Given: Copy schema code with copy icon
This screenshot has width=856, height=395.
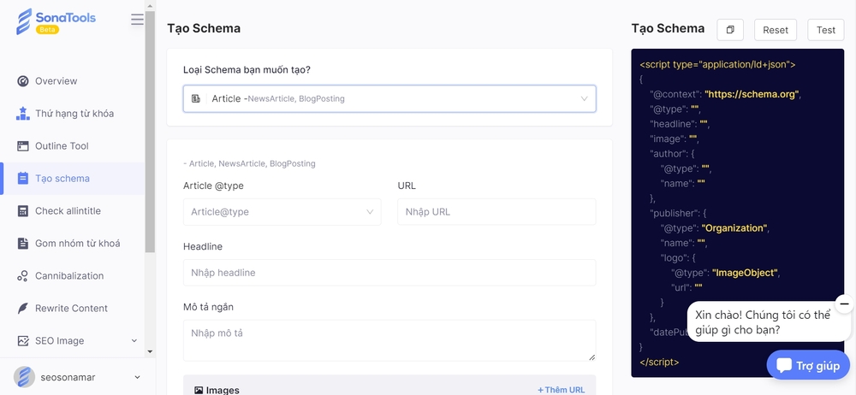Looking at the screenshot, I should [730, 30].
